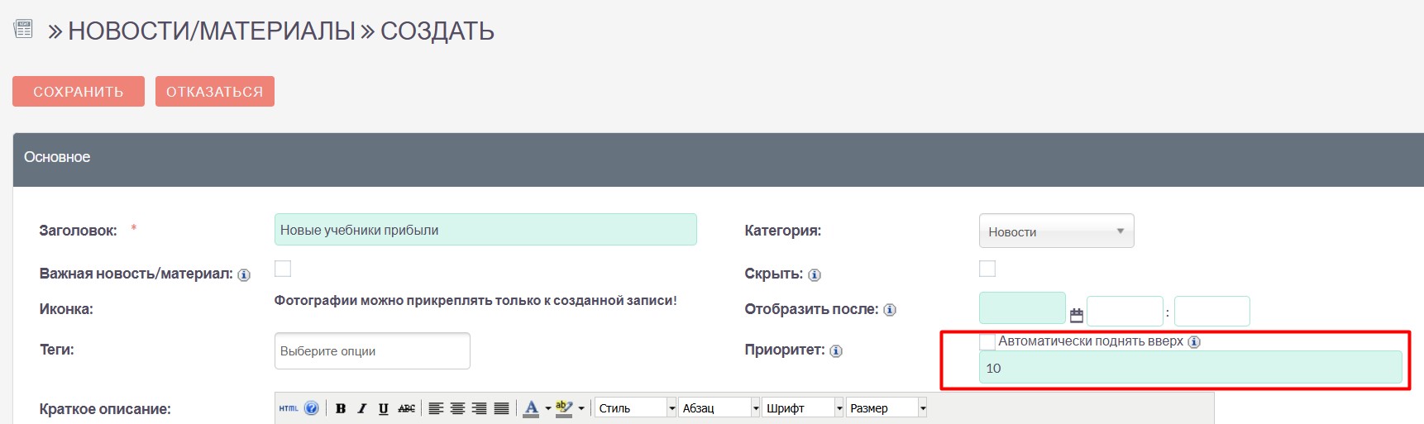The image size is (1424, 424).
Task: Check the Важная новость/материал checkbox
Action: (x=283, y=269)
